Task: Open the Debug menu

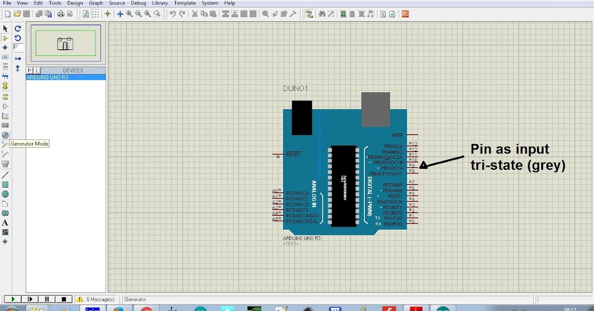Action: pos(138,3)
